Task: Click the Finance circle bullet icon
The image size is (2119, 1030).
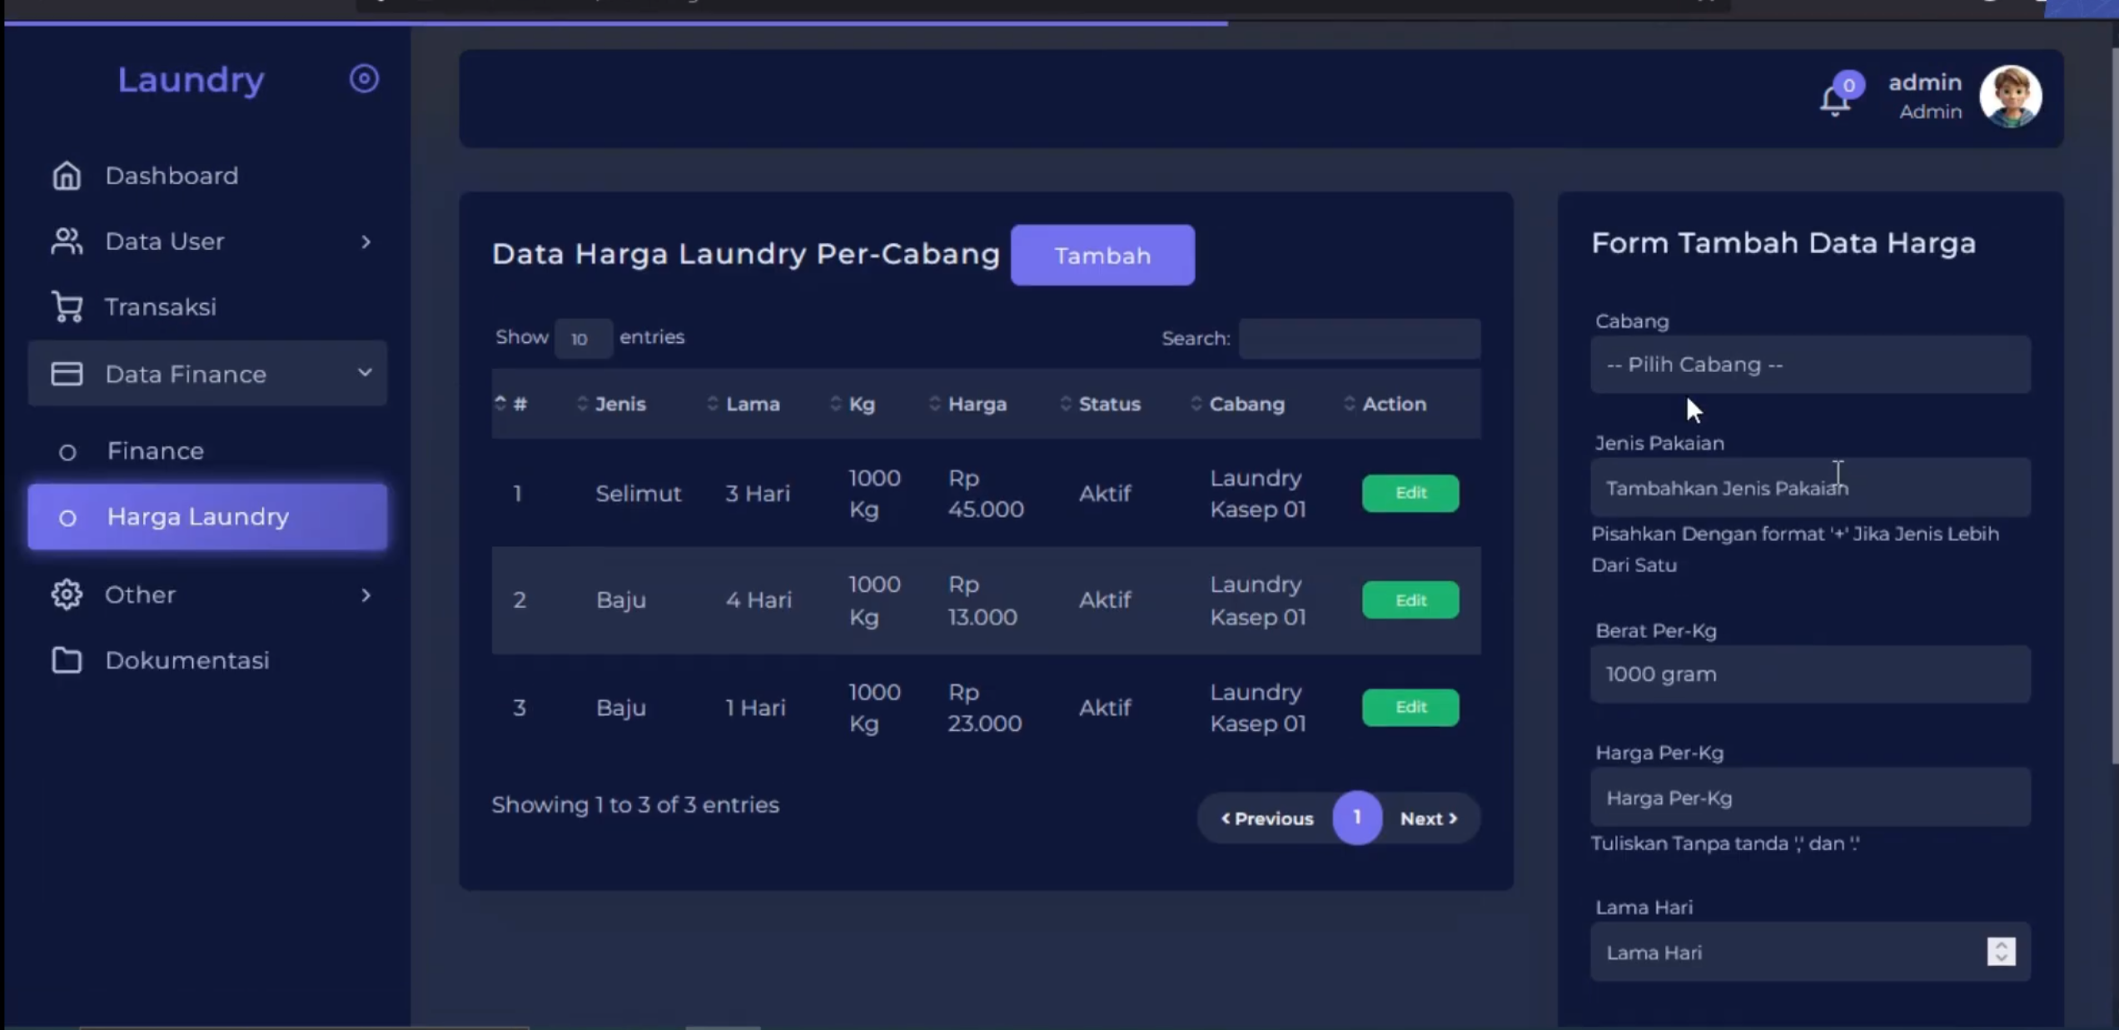Action: 67,452
